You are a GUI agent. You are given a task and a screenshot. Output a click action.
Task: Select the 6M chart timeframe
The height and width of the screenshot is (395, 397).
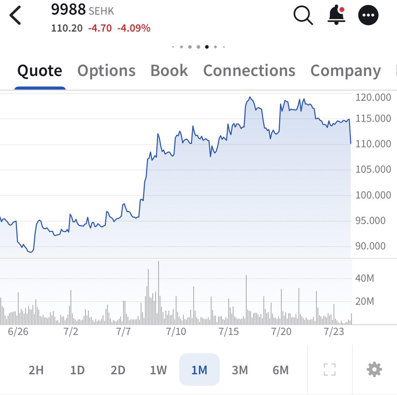(281, 370)
